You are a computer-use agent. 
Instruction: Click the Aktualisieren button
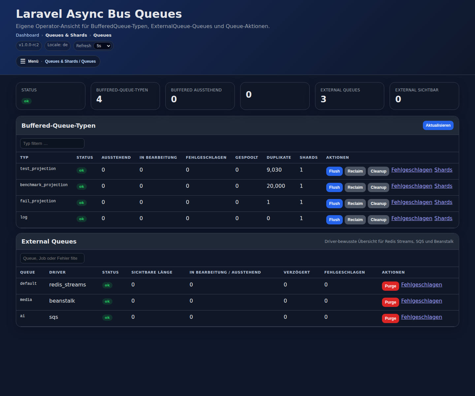click(x=438, y=125)
